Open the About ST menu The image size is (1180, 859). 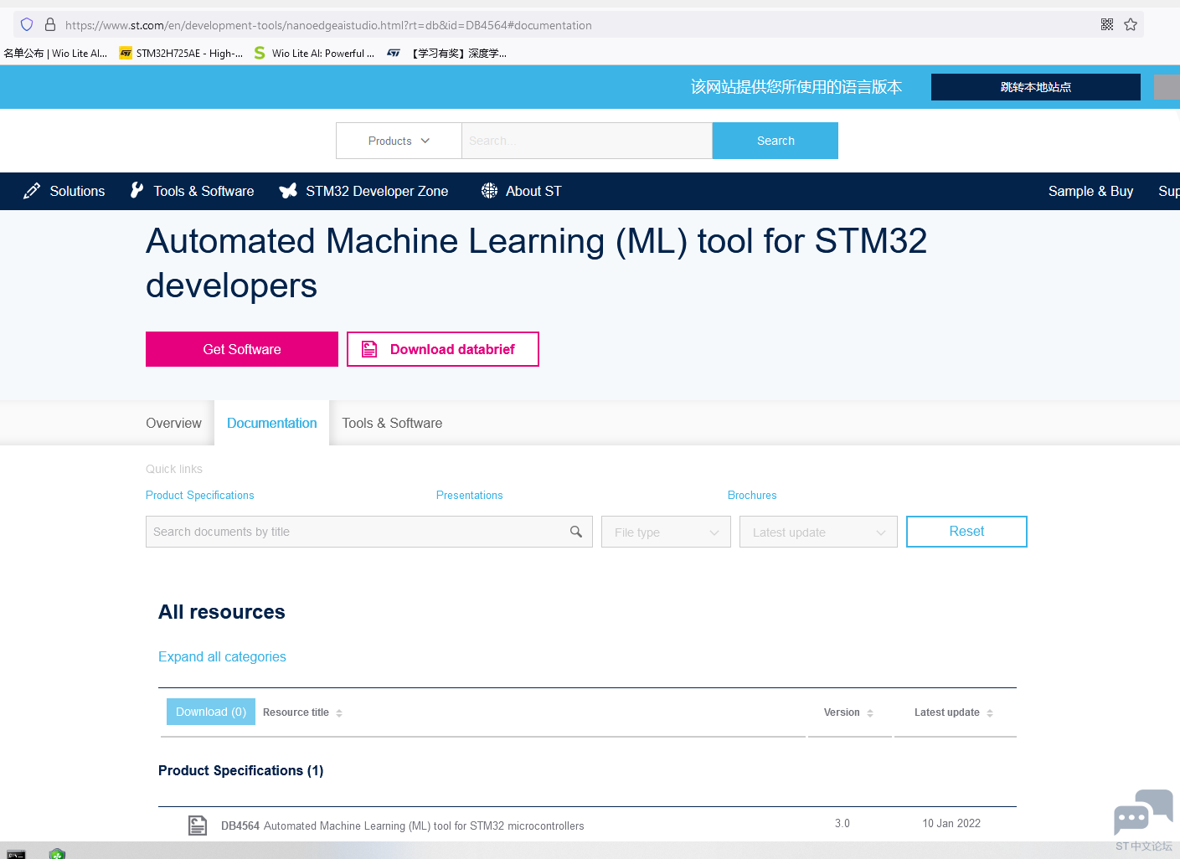pos(521,191)
